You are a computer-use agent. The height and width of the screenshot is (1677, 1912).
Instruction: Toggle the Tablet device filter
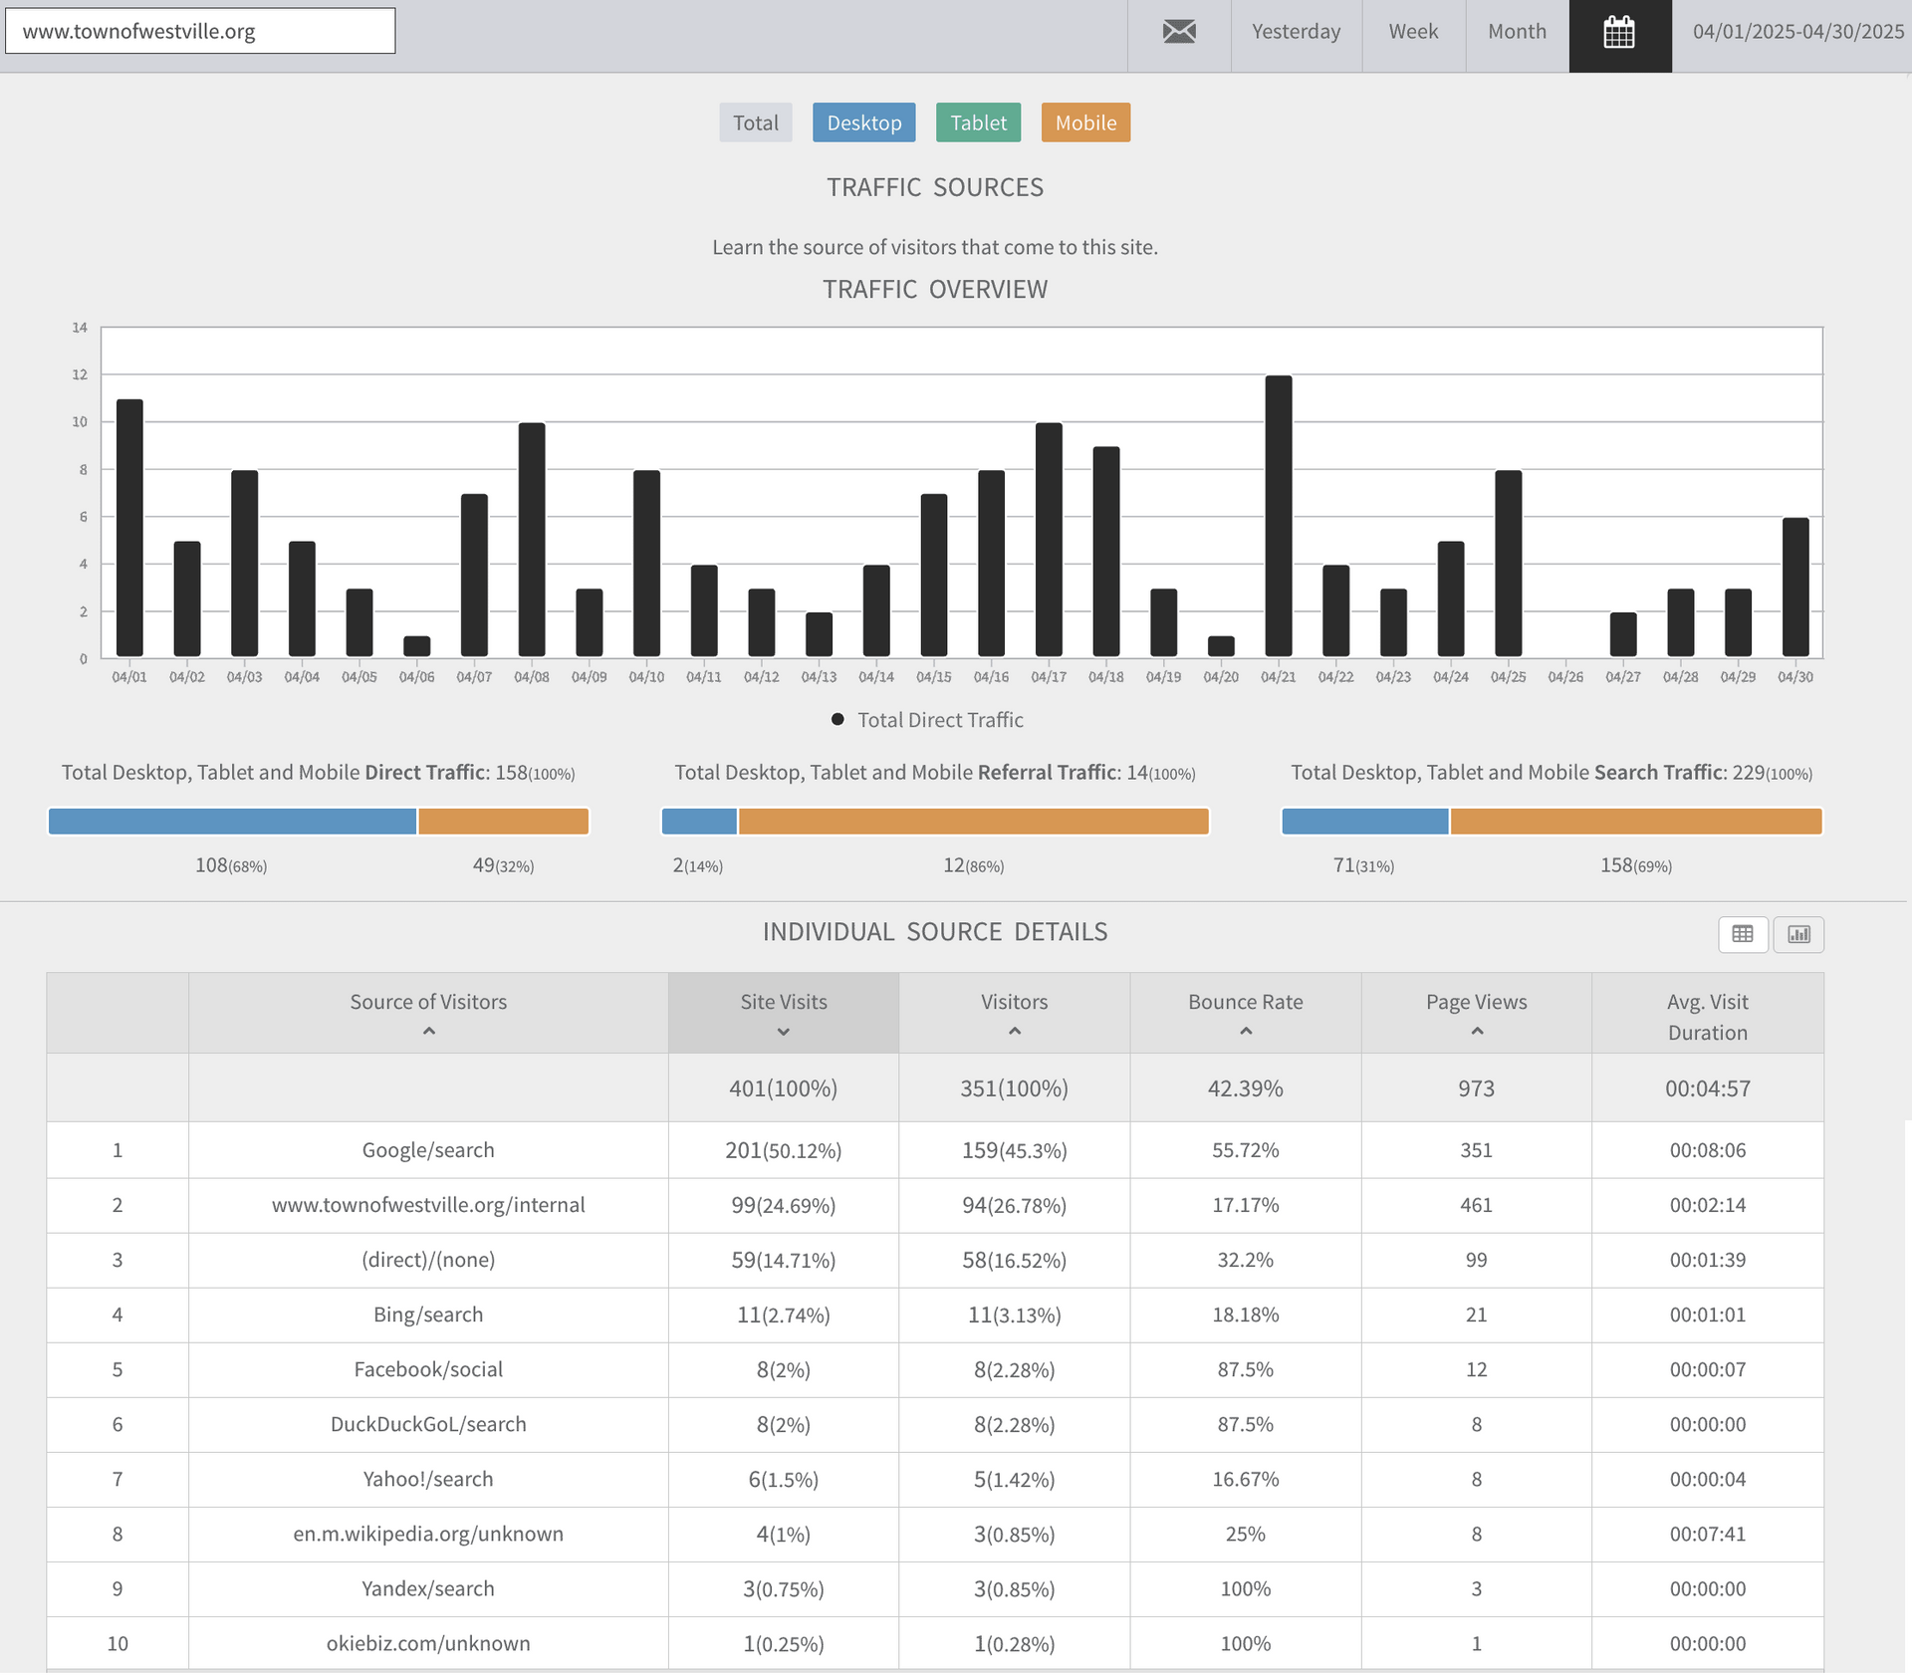[978, 122]
